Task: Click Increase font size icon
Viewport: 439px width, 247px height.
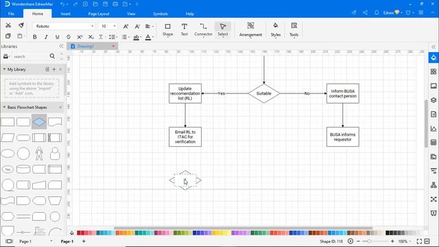Action: [126, 26]
